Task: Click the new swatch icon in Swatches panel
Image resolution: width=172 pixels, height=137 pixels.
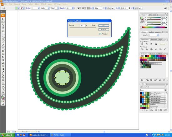Action: [160, 80]
